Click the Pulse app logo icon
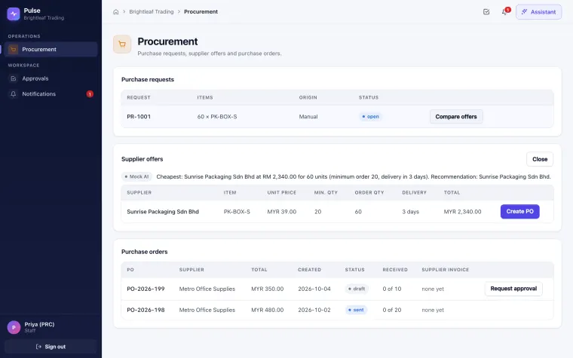Screen dimensions: 573x358 tap(14, 14)
